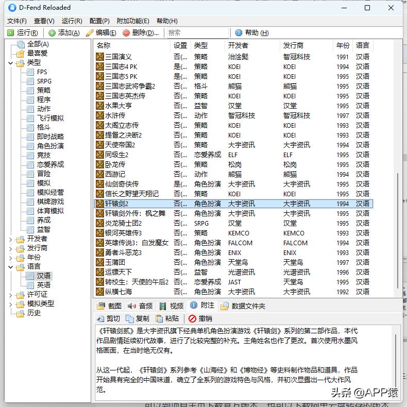Run the game with 运行(R) toolbar button

[23, 32]
